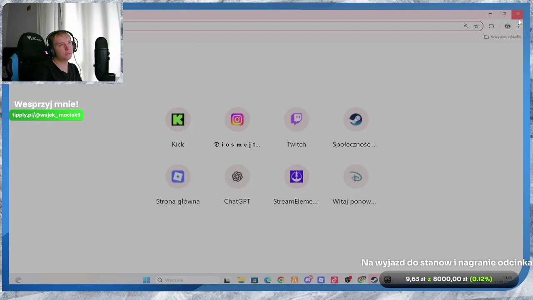The height and width of the screenshot is (300, 533).
Task: Open Google Chrome from the taskbar
Action: 281,280
